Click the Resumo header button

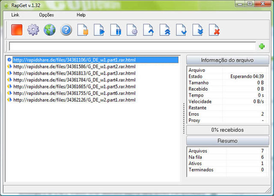tap(227, 141)
